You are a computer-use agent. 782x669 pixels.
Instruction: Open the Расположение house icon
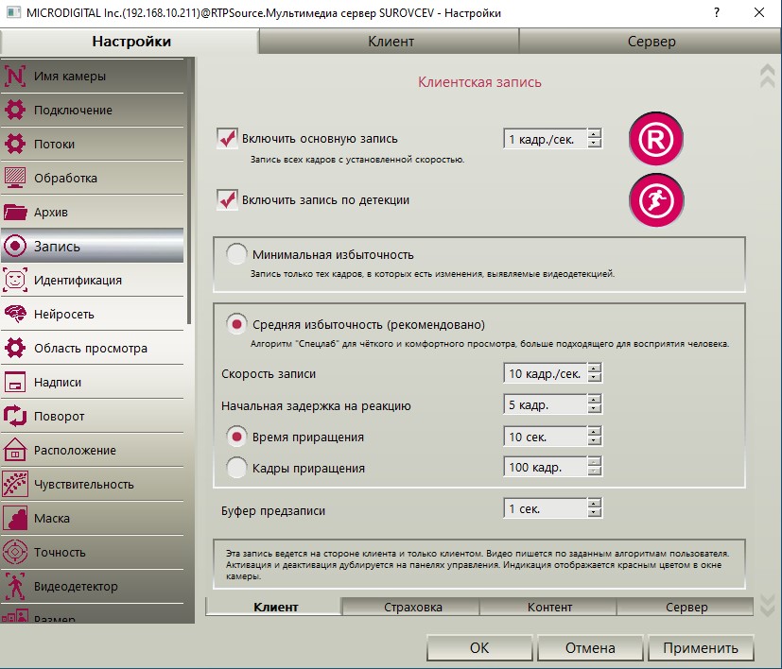[15, 450]
